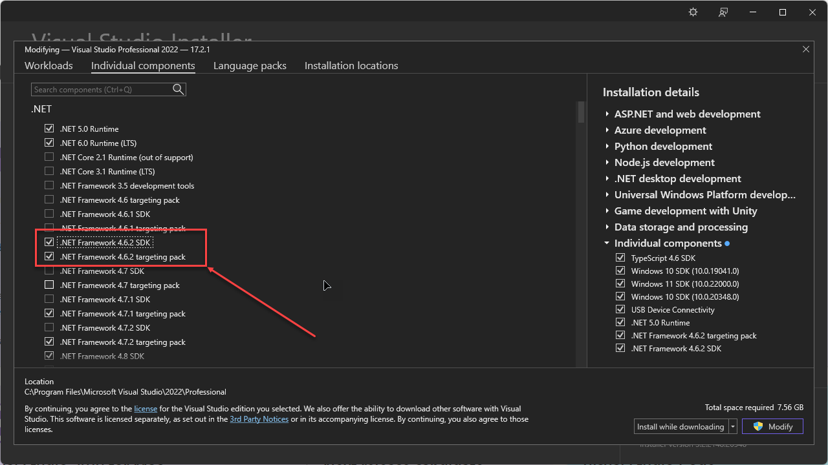The width and height of the screenshot is (828, 465).
Task: Open the Install while downloading dropdown arrow
Action: [733, 427]
